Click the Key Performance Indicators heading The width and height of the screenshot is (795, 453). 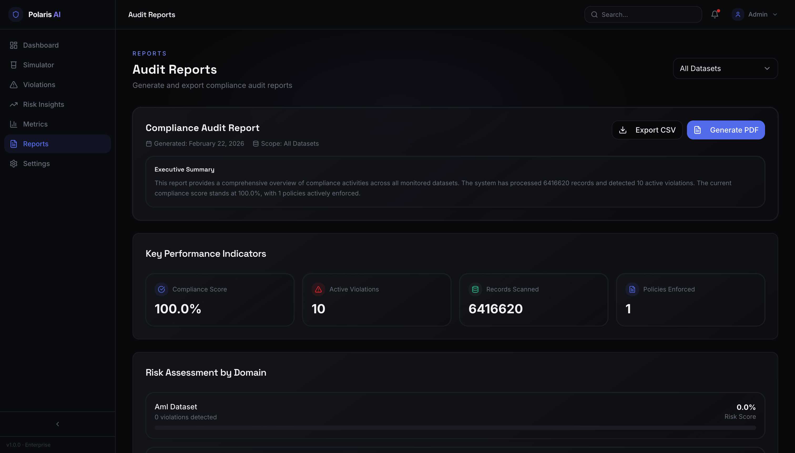click(206, 254)
